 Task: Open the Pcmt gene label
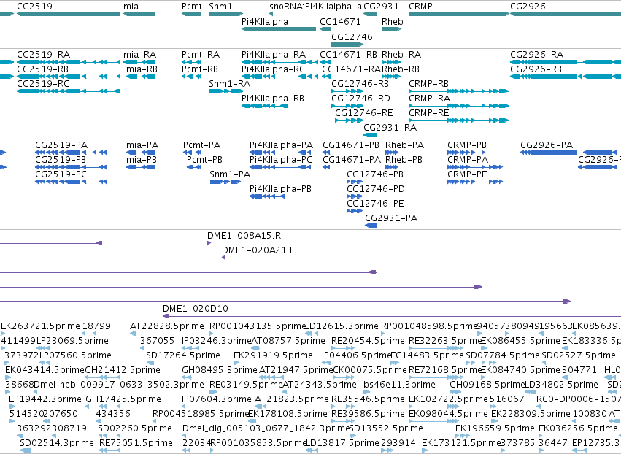pos(192,7)
